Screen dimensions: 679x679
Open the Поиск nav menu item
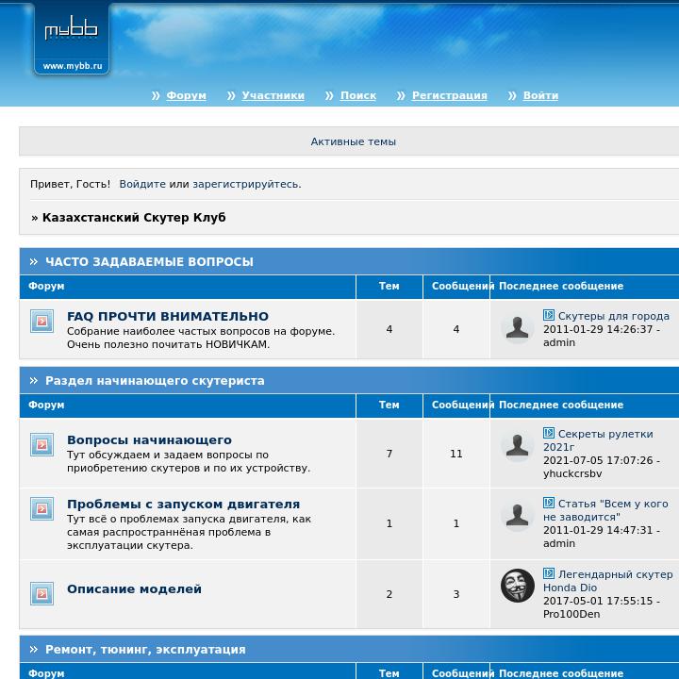pyautogui.click(x=358, y=95)
